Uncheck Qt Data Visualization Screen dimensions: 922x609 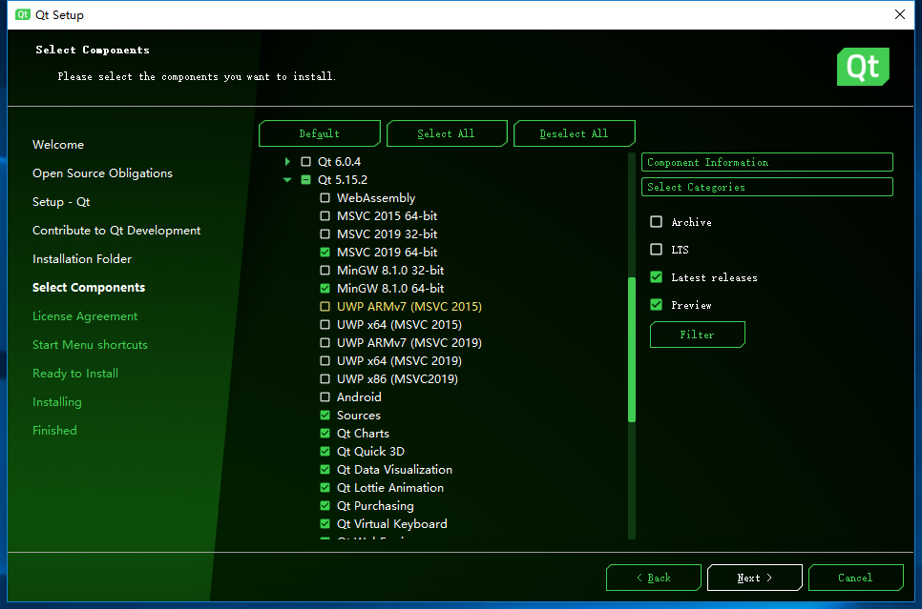(325, 469)
